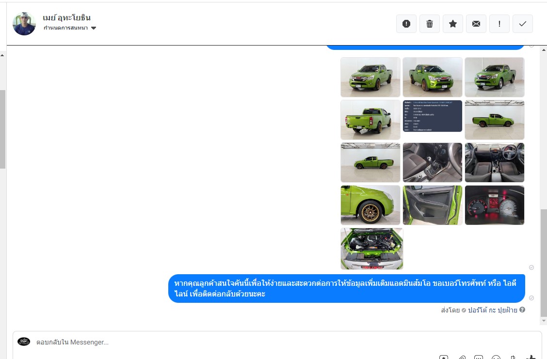Image resolution: width=547 pixels, height=359 pixels.
Task: Click the badge icon after ส่งโดย
Action: coord(464,310)
